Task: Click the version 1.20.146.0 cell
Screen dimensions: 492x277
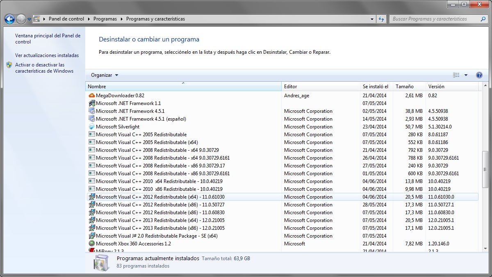Action: pos(439,244)
